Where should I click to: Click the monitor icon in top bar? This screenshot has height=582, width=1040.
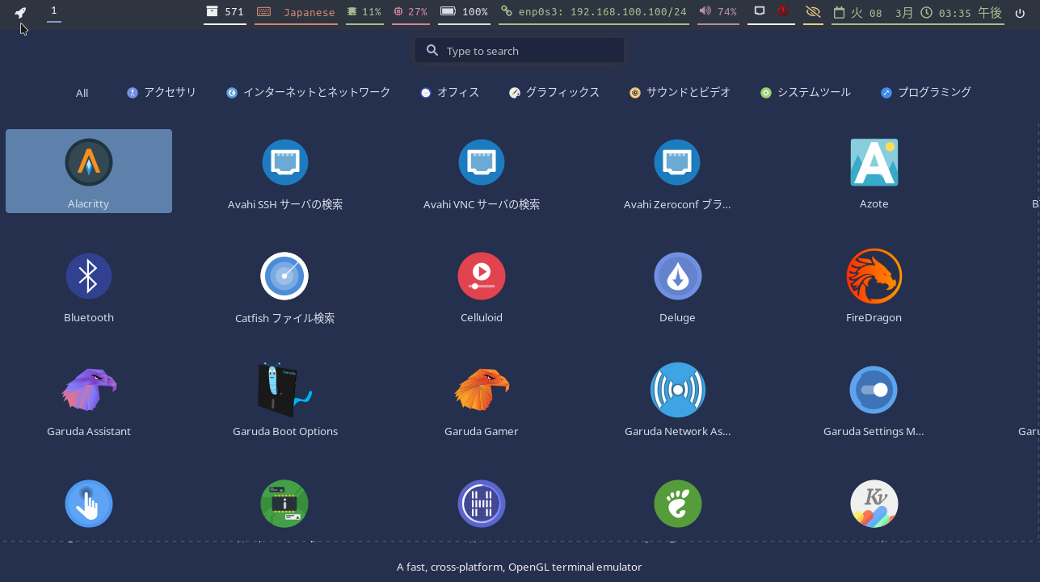[760, 11]
